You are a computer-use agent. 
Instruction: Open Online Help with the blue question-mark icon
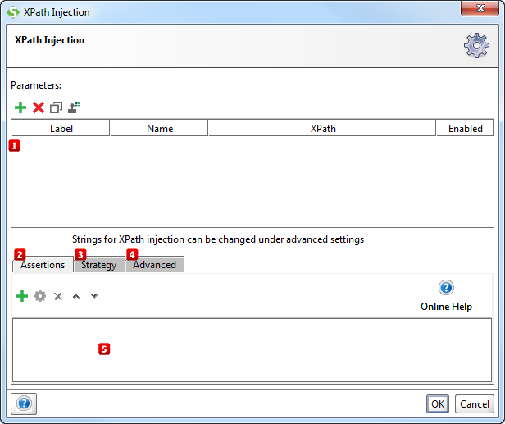(446, 287)
